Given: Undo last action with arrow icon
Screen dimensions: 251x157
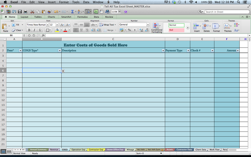Looking at the screenshot, I should point(56,12).
